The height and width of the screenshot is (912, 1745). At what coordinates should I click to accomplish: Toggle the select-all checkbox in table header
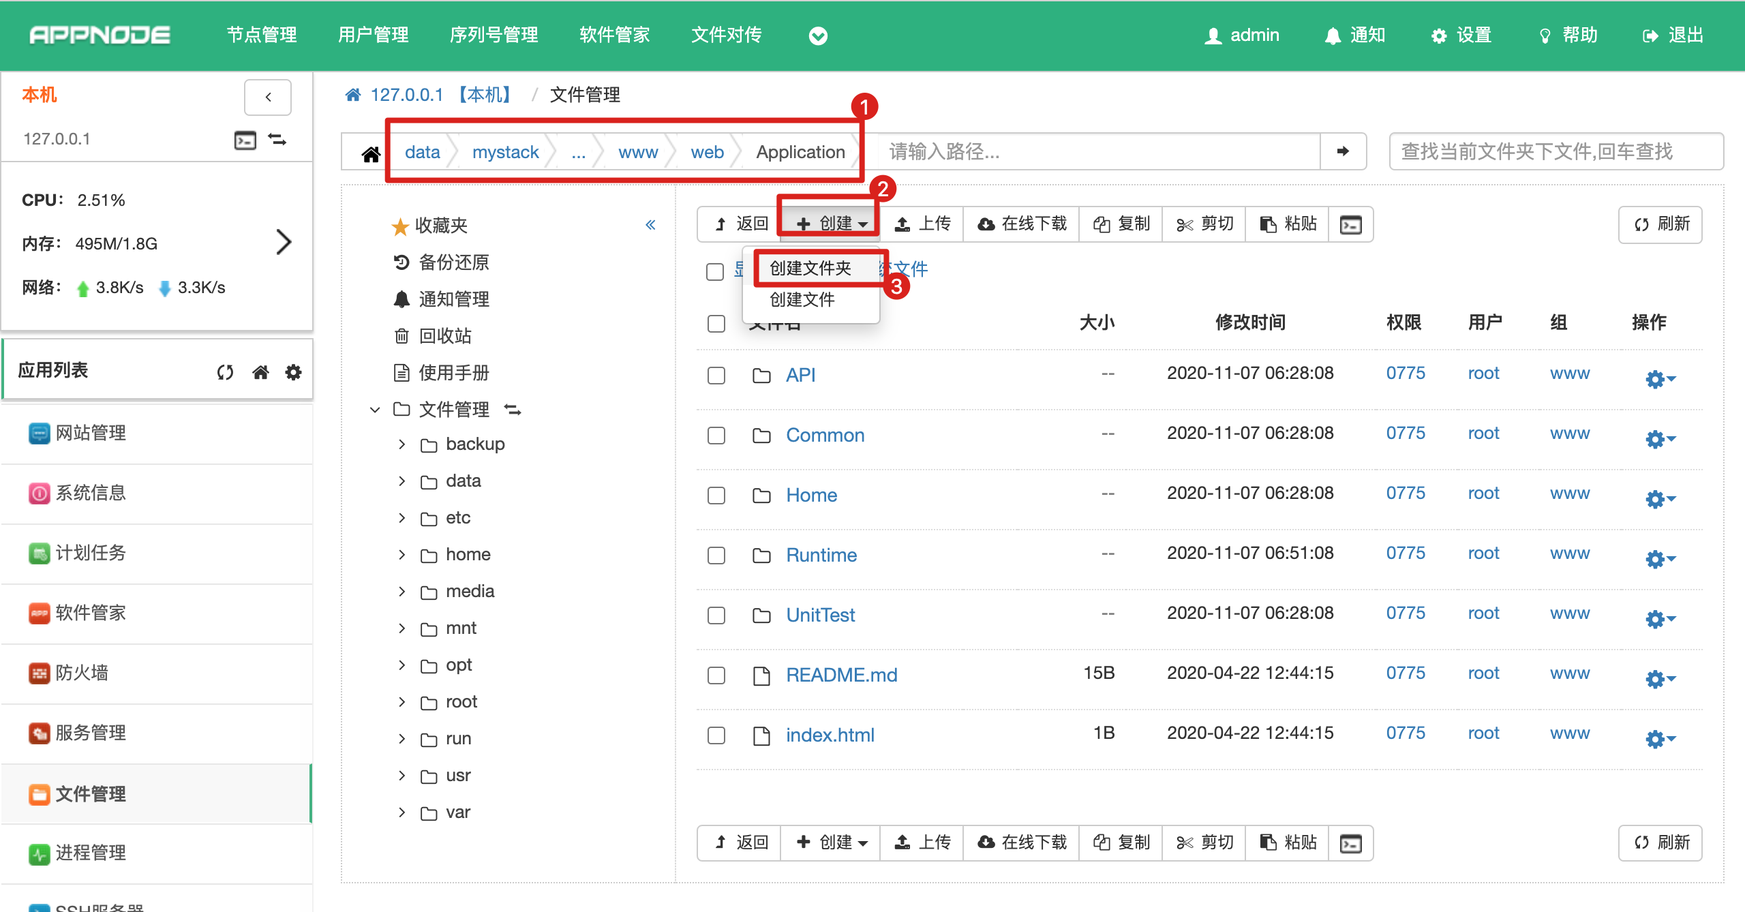(716, 323)
